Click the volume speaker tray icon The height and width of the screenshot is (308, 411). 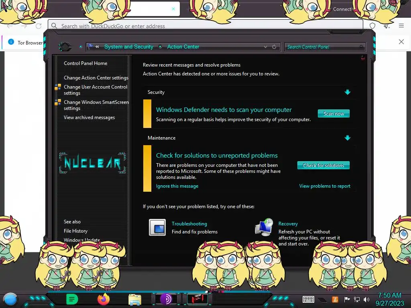pyautogui.click(x=366, y=299)
